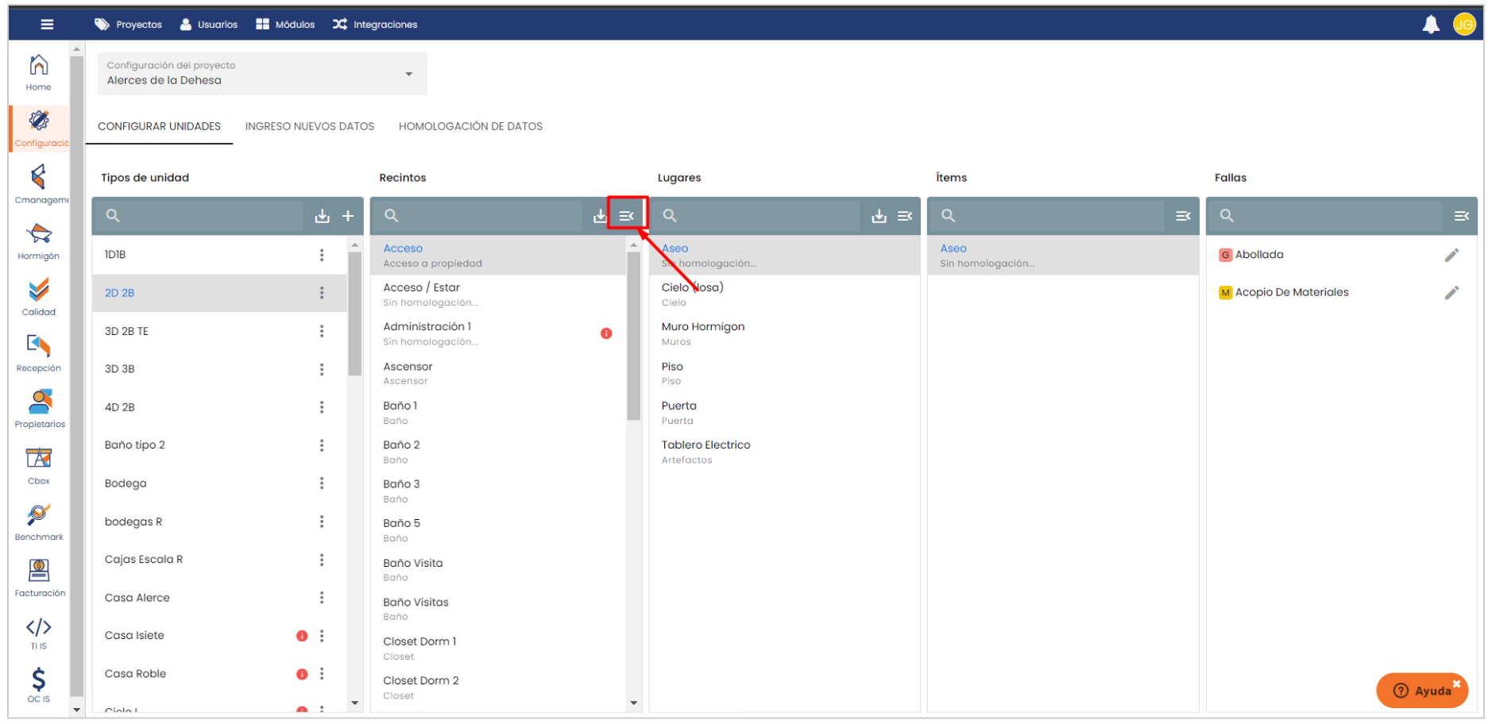The width and height of the screenshot is (1488, 724).
Task: Open Integraciones in the top bar
Action: 375,25
